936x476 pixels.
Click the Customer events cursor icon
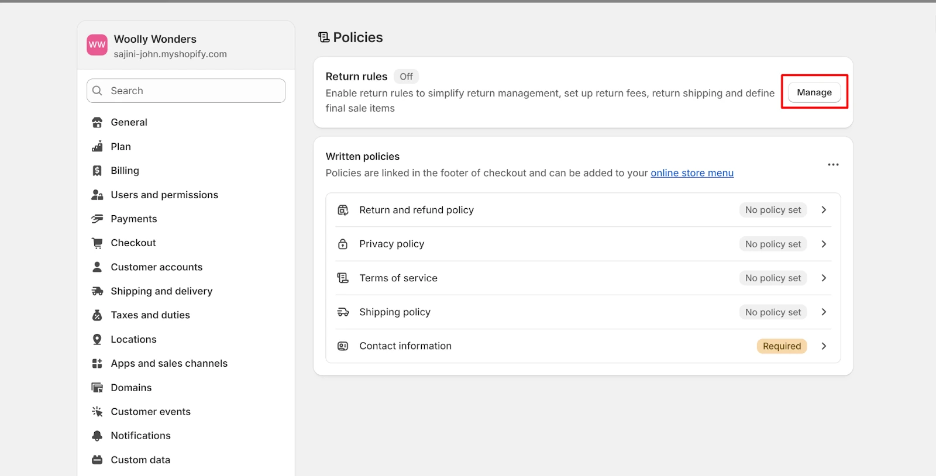point(97,412)
